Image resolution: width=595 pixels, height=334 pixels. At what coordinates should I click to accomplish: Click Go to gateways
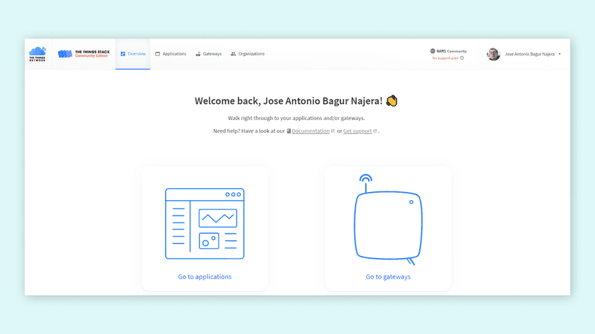click(x=388, y=277)
